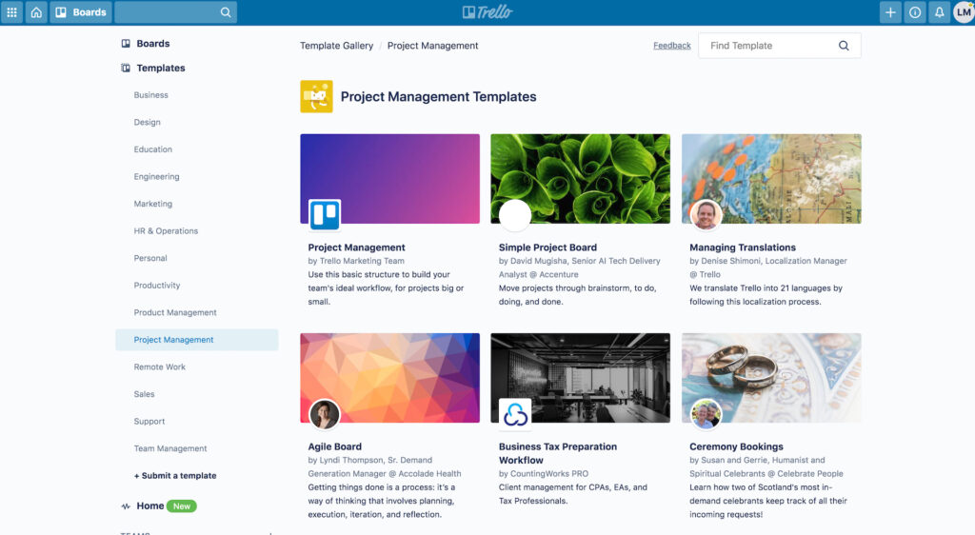Open the Feedback link
This screenshot has height=535, width=975.
tap(671, 46)
